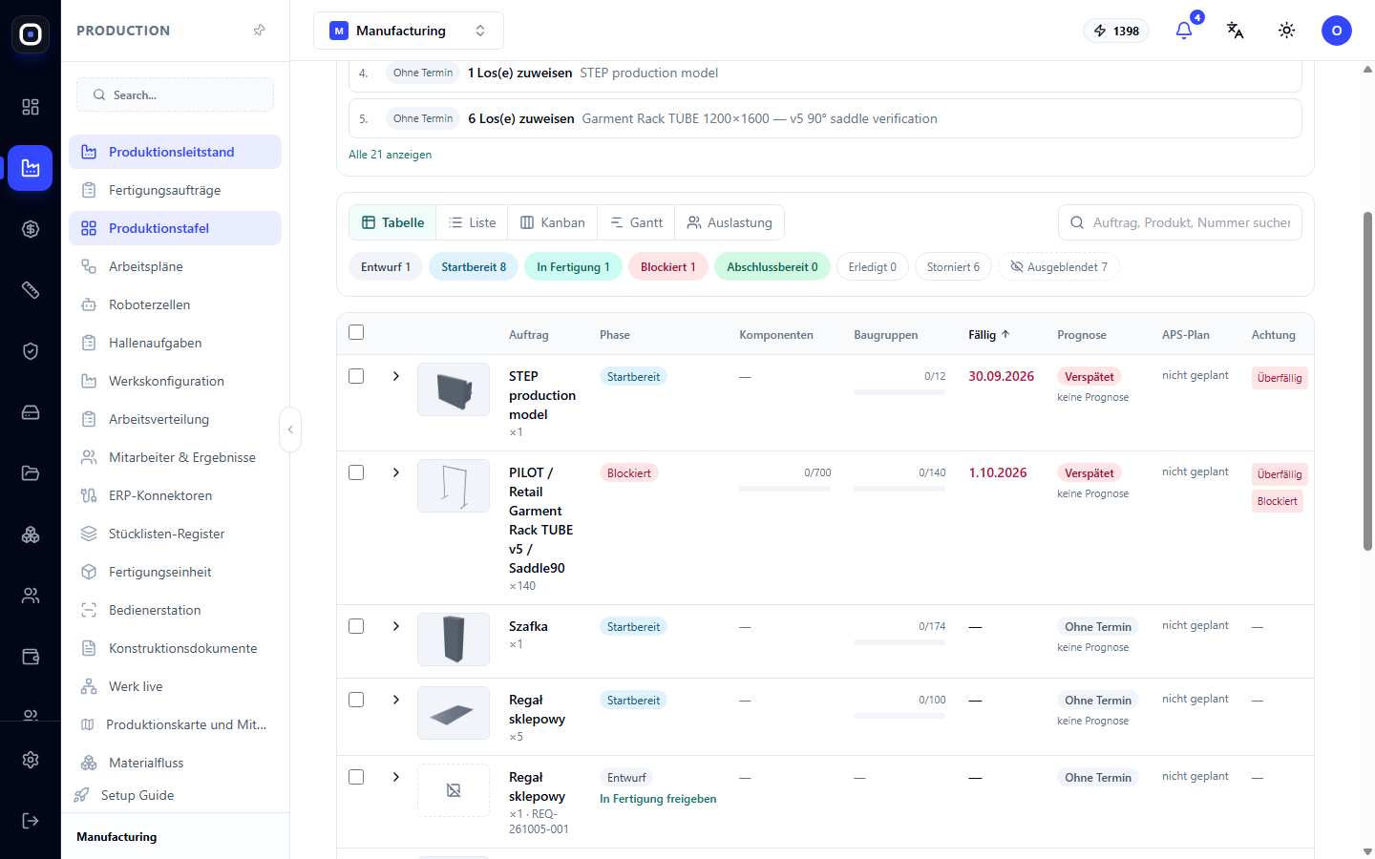Screen dimensions: 1375x859
Task: Filter by Startbereit 8 chip
Action: [x=474, y=267]
